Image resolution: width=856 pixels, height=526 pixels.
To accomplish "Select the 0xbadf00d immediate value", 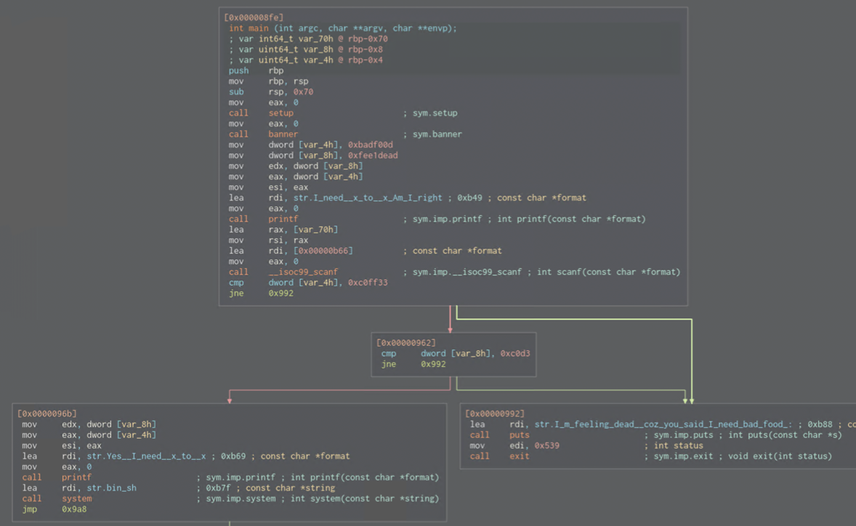I will tap(371, 145).
